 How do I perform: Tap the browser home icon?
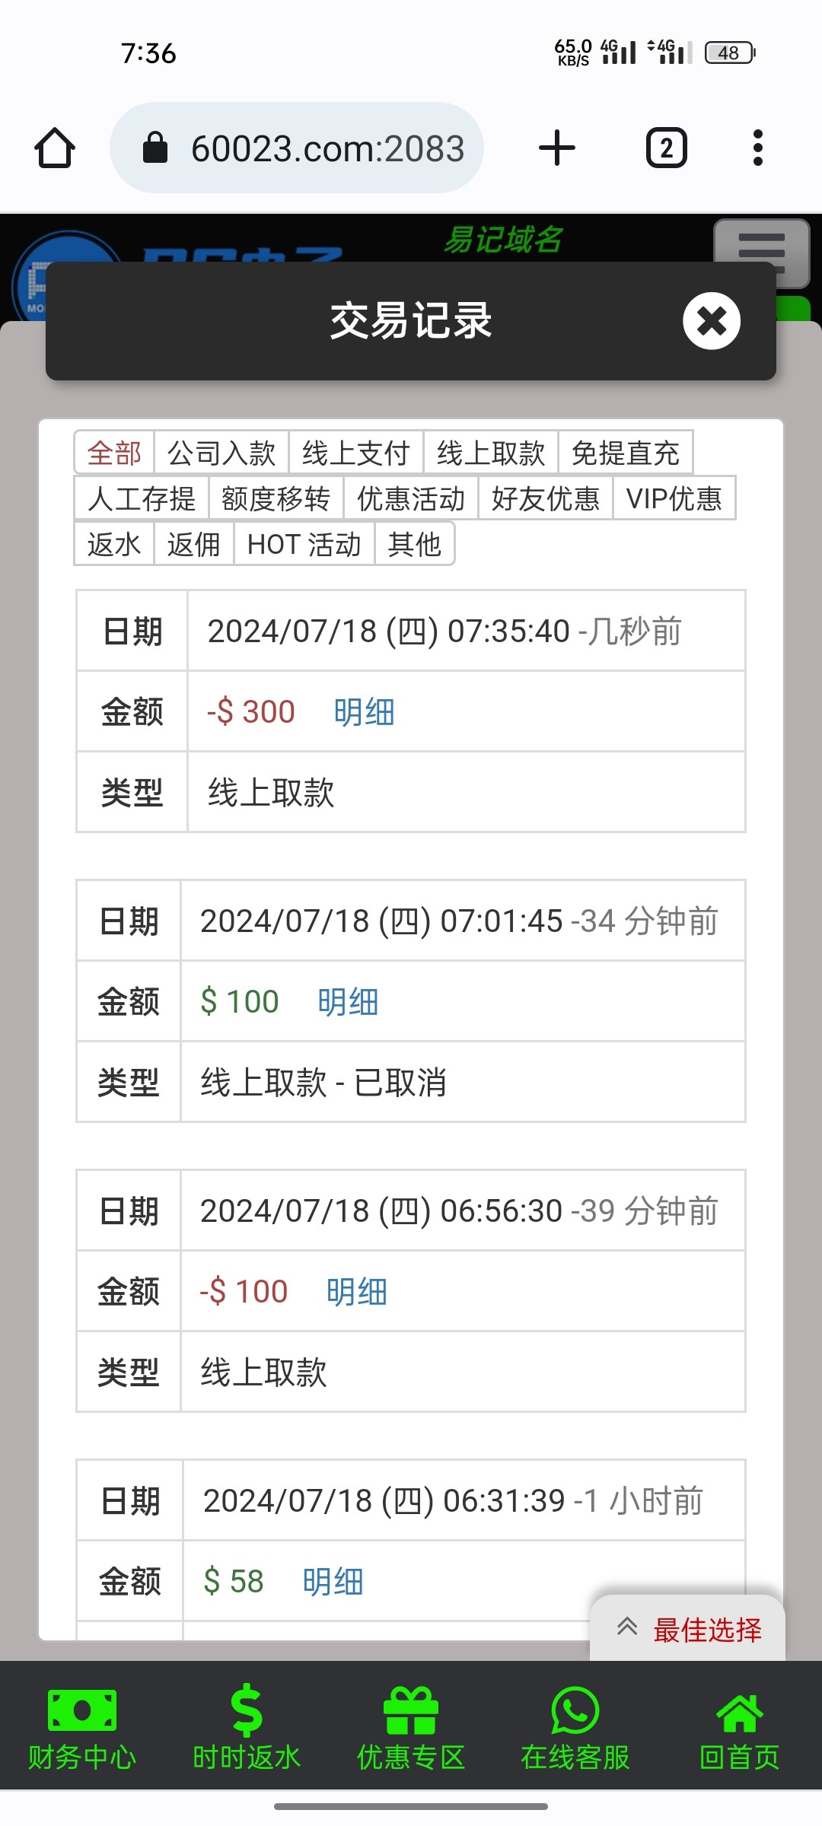point(55,148)
